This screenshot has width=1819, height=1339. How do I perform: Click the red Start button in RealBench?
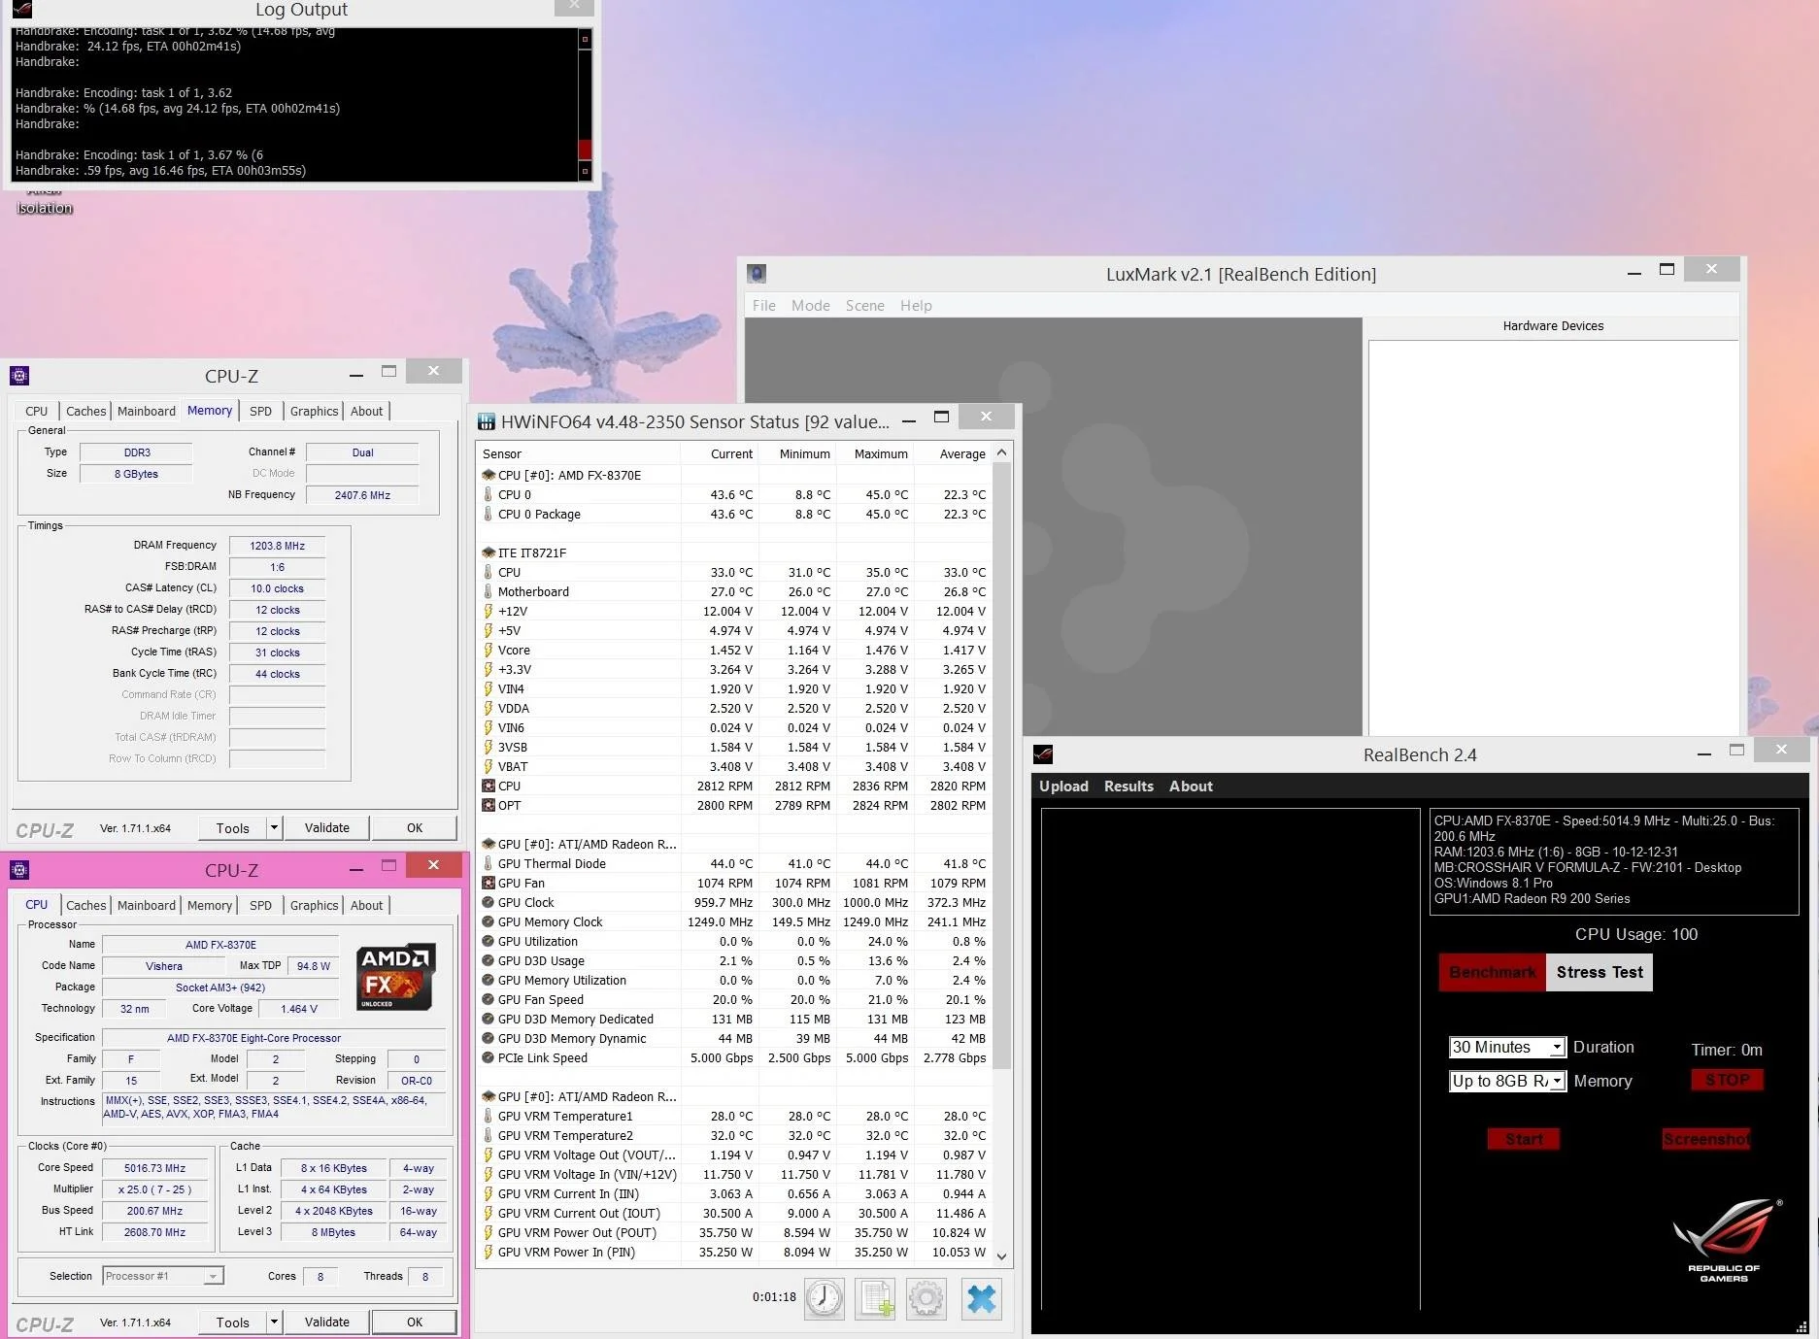(1524, 1139)
